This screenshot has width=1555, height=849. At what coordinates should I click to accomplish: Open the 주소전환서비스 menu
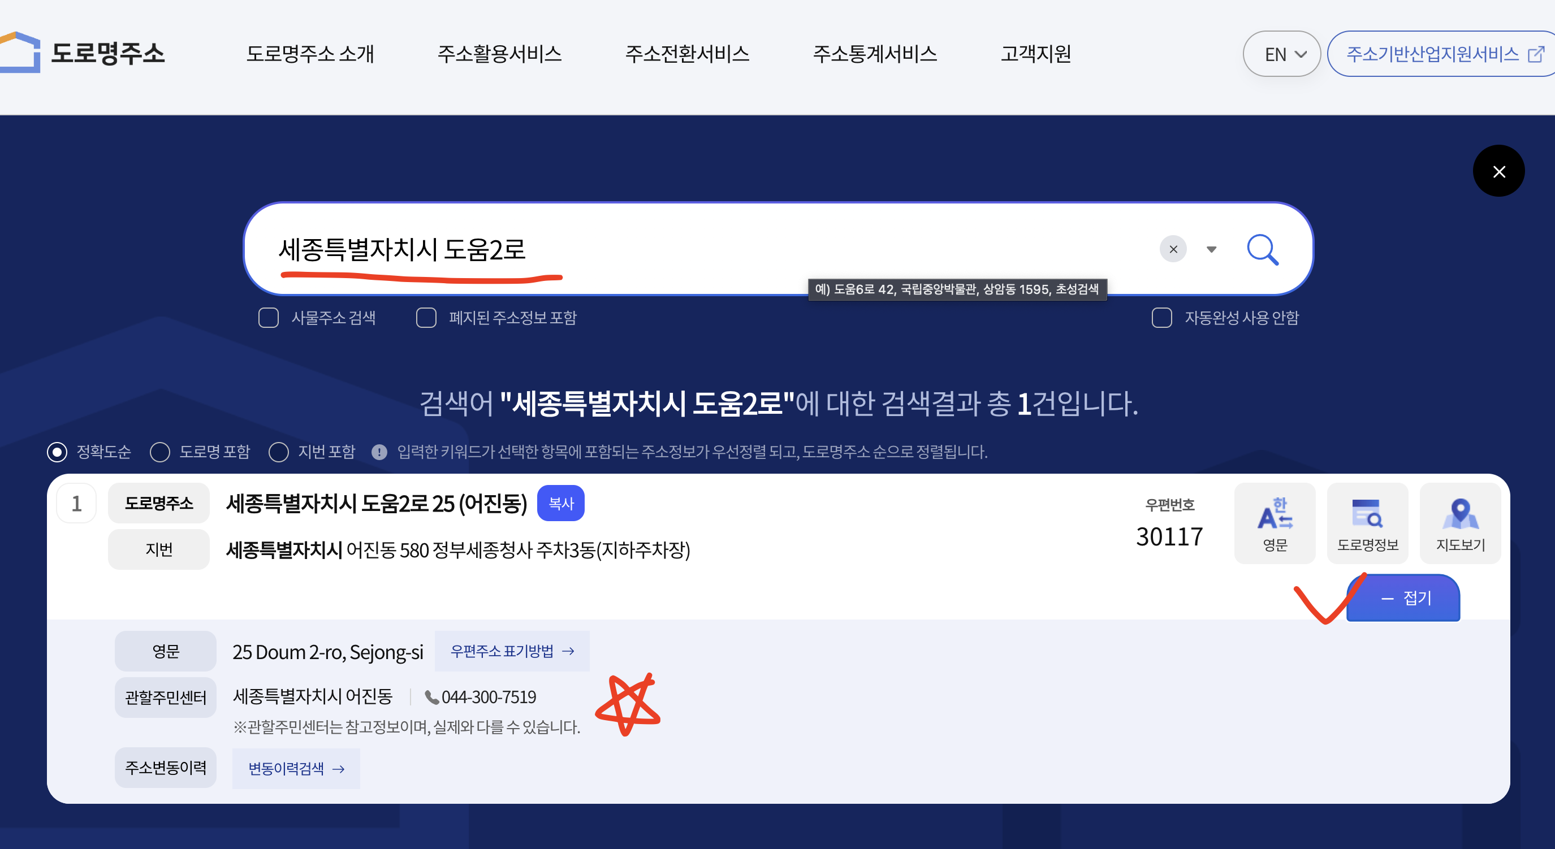tap(688, 54)
